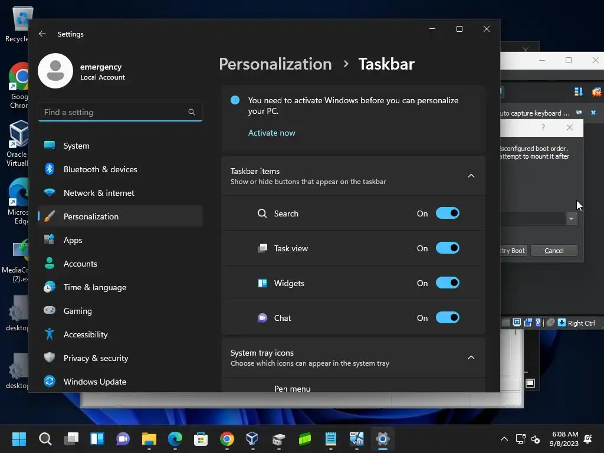604x453 pixels.
Task: Click the Search magnifier icon in Taskbar items
Action: (x=262, y=214)
